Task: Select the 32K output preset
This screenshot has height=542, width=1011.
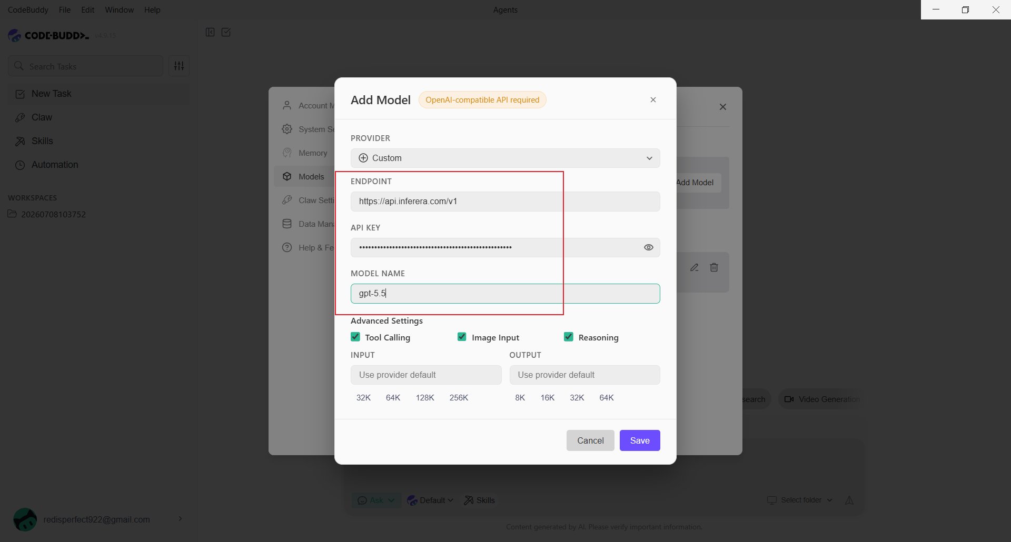Action: pyautogui.click(x=577, y=397)
